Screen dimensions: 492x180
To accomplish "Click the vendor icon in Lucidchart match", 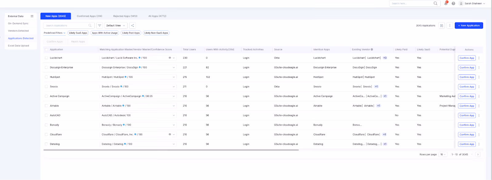I will click(170, 58).
